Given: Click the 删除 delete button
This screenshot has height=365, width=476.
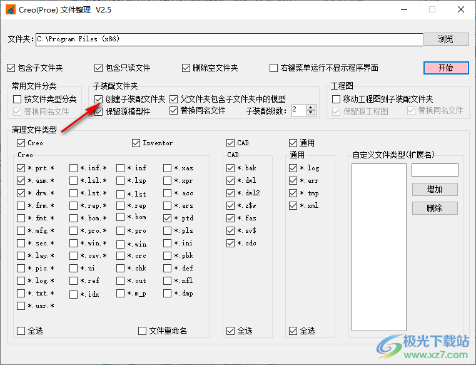Looking at the screenshot, I should (435, 208).
